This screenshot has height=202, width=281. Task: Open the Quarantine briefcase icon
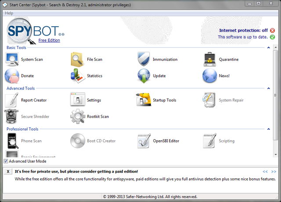[x=209, y=59]
